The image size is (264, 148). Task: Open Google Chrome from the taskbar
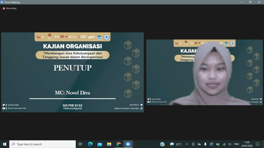click(118, 144)
